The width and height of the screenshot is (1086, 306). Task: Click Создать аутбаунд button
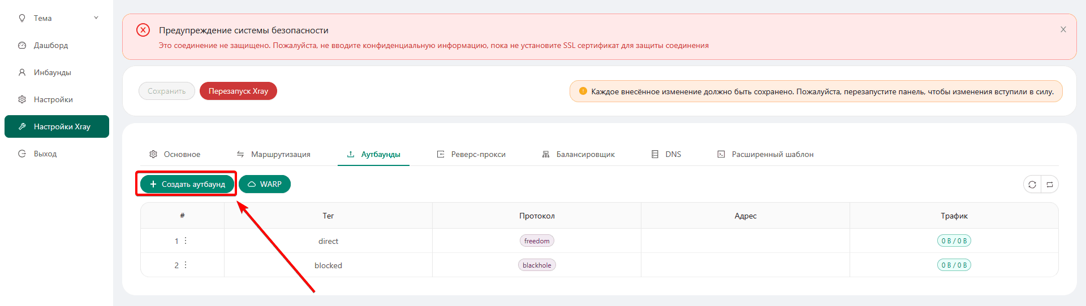coord(187,184)
